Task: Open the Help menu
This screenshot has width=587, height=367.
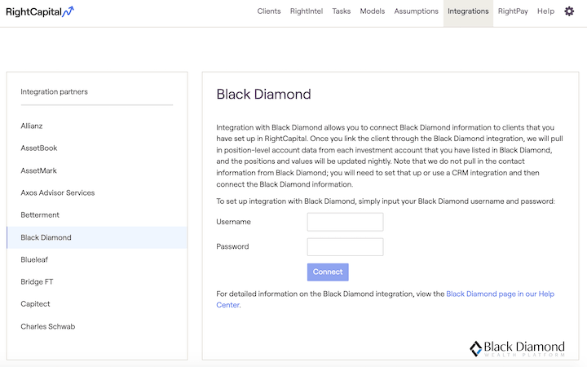Action: (545, 11)
